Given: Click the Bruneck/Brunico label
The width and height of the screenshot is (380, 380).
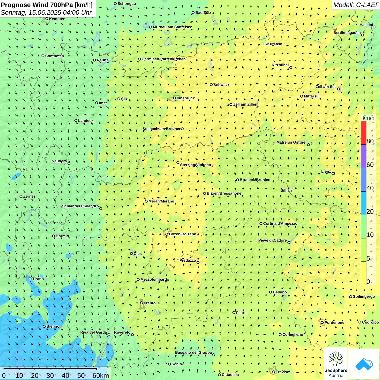Looking at the screenshot, I should click(255, 180).
